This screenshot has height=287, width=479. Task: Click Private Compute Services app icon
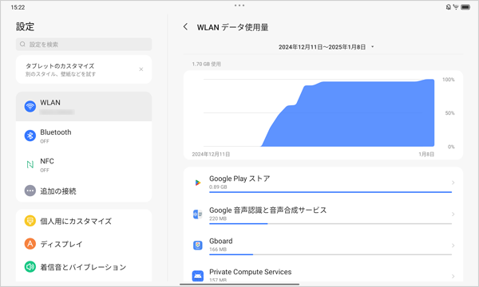[x=198, y=276]
